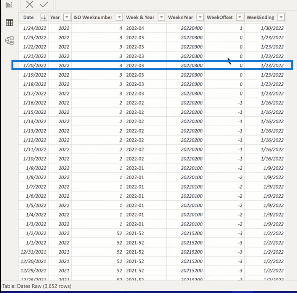Open the Model view icon
The image size is (297, 293).
pyautogui.click(x=10, y=40)
